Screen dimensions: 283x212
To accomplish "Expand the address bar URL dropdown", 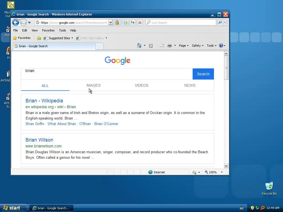I will pos(111,23).
